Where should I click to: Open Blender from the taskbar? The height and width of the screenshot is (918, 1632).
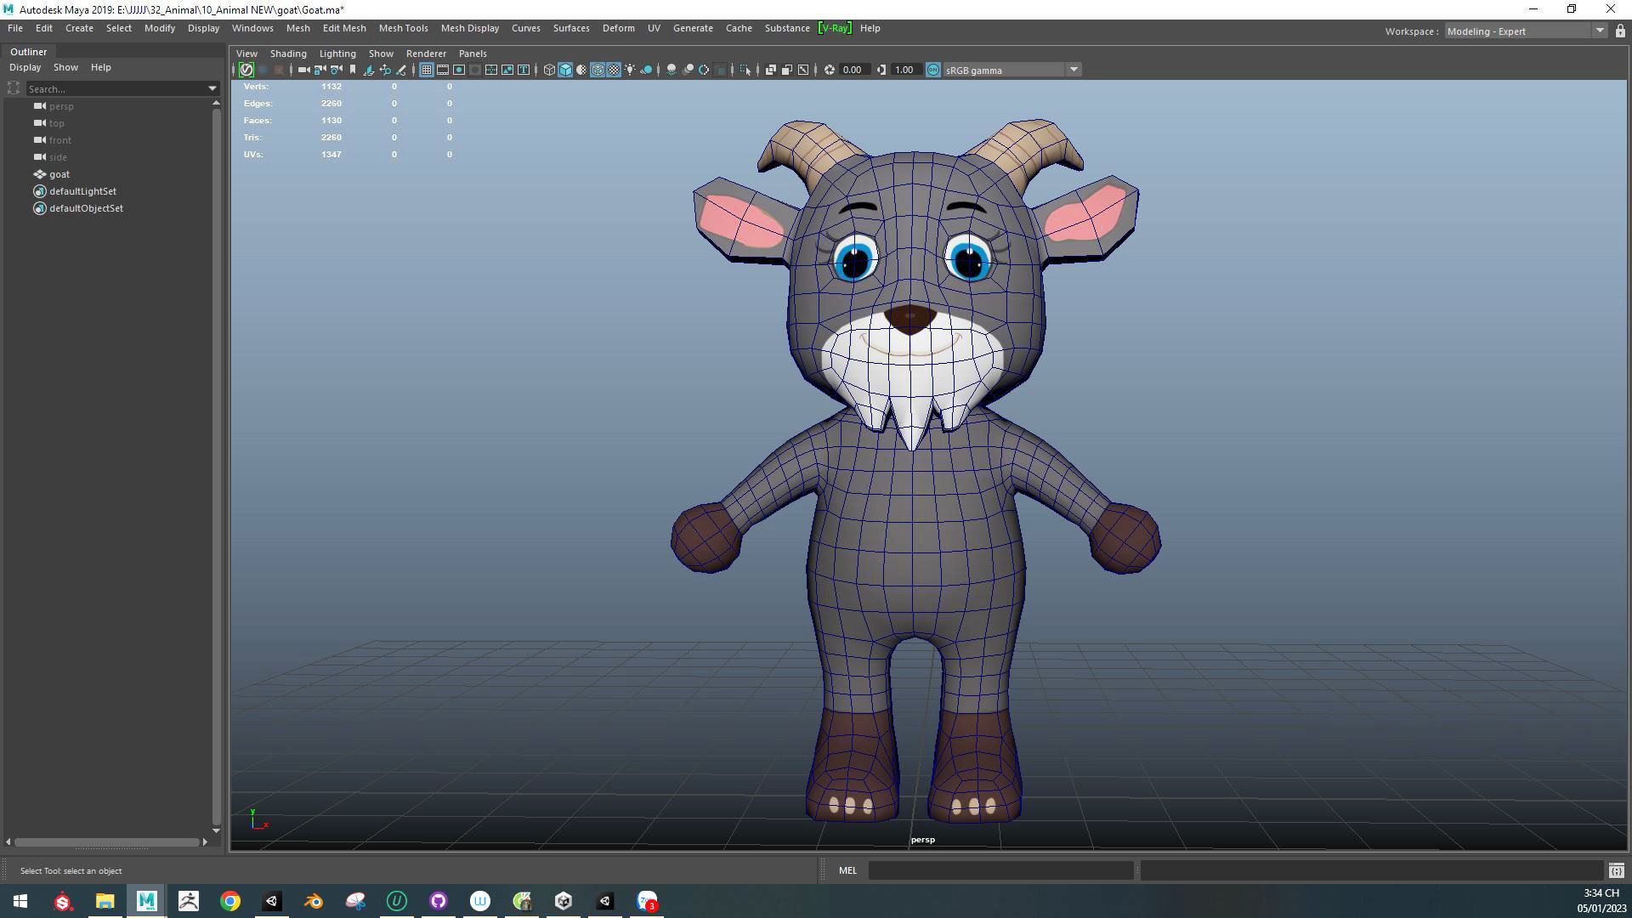[314, 901]
